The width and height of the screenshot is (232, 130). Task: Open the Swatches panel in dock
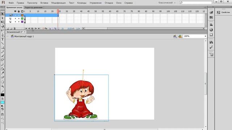[x=211, y=17]
